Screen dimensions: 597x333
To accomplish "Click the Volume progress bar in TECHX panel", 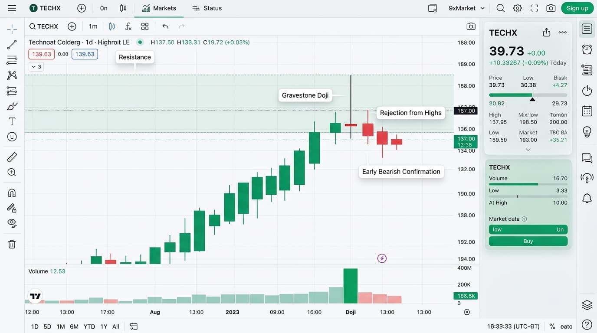I will [528, 184].
